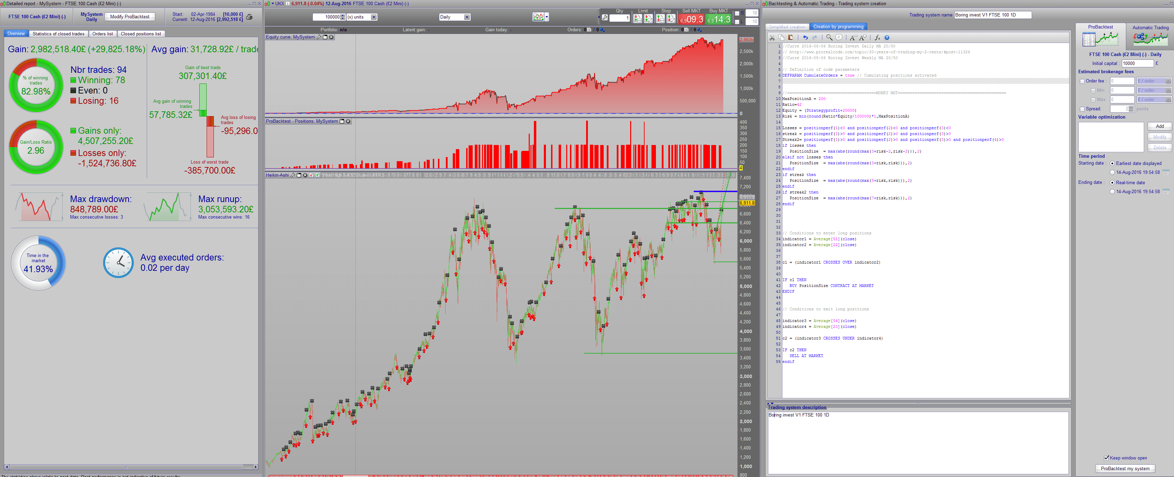Open function library fx icon
This screenshot has width=1174, height=477.
coord(877,38)
